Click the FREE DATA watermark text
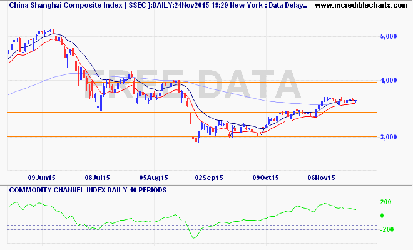Viewport: 413px width, 250px height. [192, 84]
